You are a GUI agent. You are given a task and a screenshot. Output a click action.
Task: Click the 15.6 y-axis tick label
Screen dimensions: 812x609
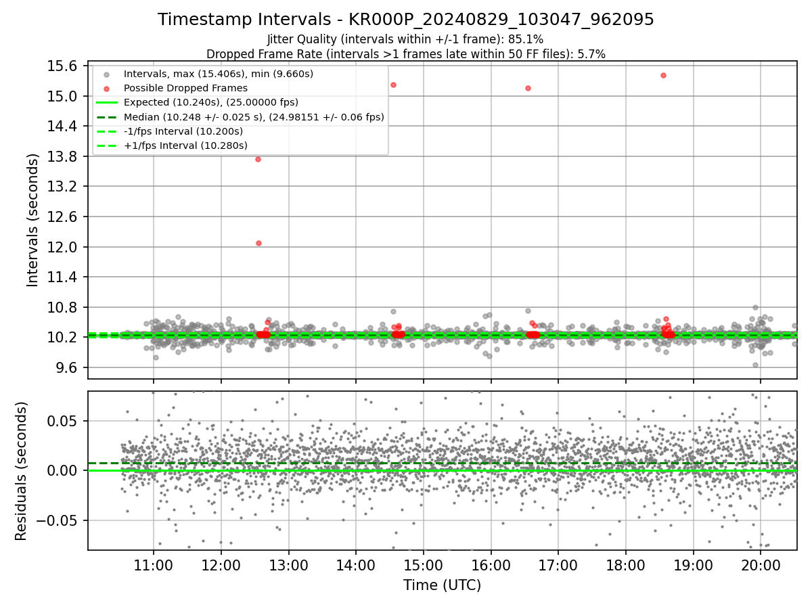62,66
